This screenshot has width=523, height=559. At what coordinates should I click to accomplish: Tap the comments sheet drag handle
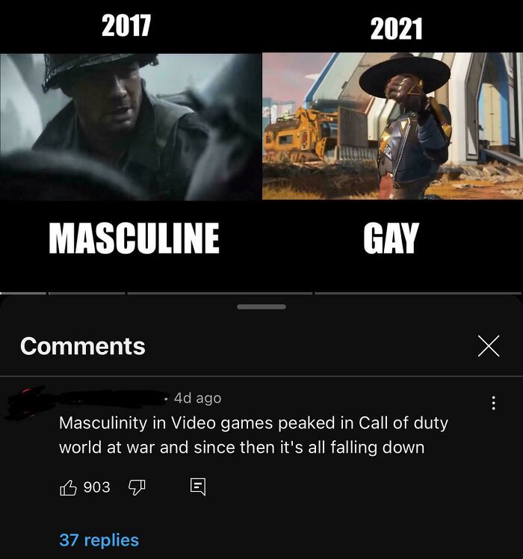click(x=261, y=306)
